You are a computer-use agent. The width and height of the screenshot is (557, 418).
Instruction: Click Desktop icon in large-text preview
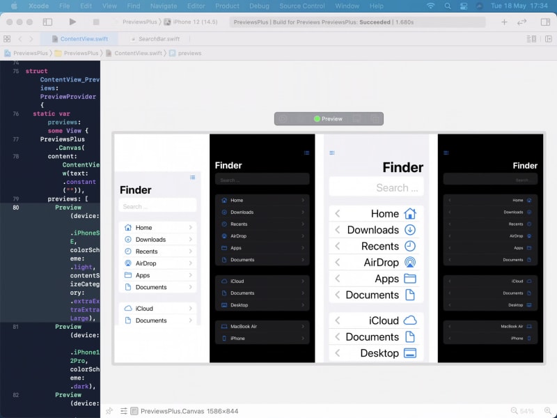pos(410,353)
